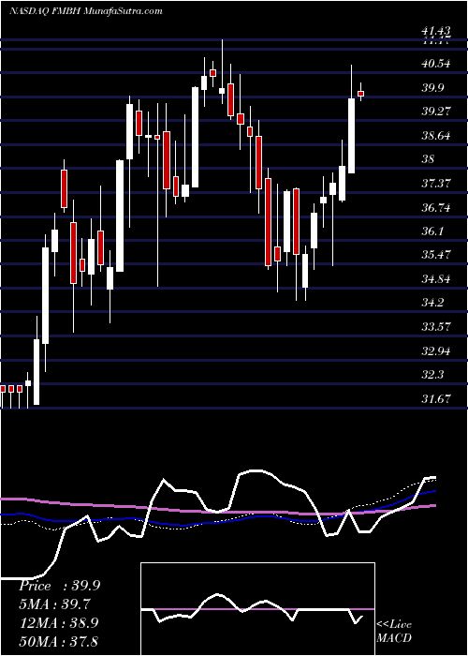Click the 39.27 price axis label
The width and height of the screenshot is (468, 656).
click(436, 112)
